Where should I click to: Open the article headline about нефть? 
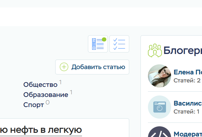(x=41, y=130)
